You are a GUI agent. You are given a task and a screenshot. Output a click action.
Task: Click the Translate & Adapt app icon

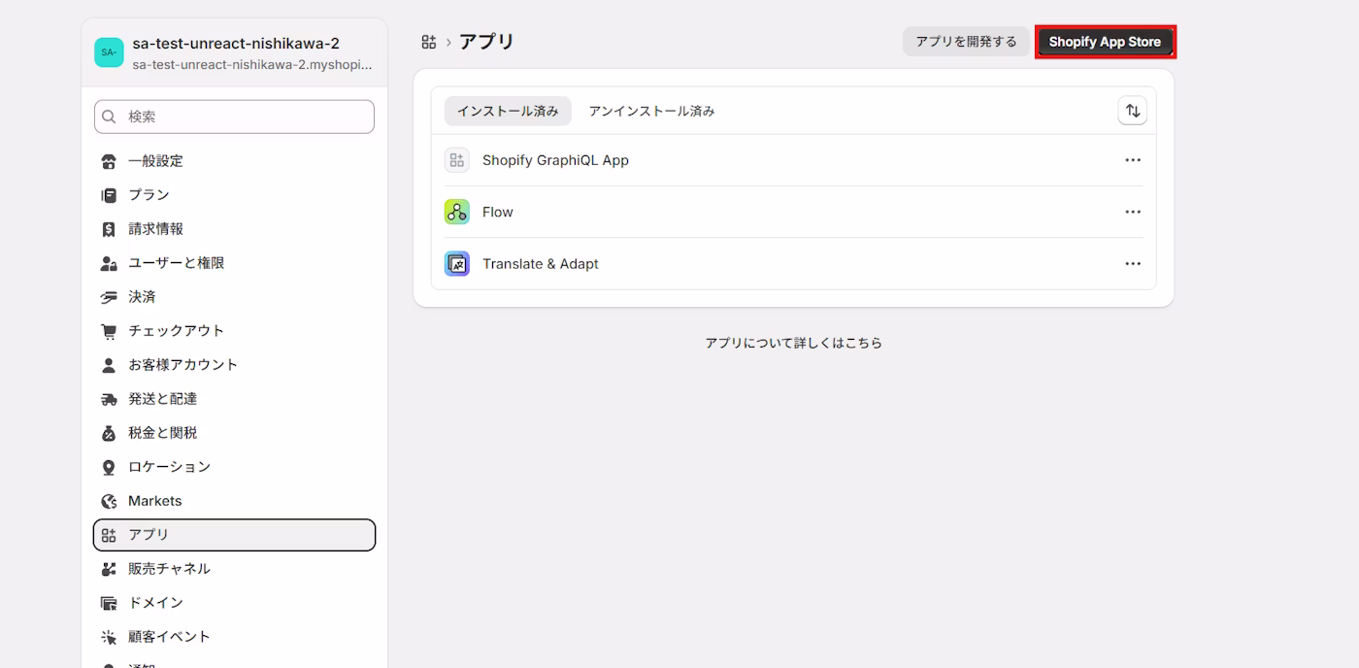pos(456,263)
